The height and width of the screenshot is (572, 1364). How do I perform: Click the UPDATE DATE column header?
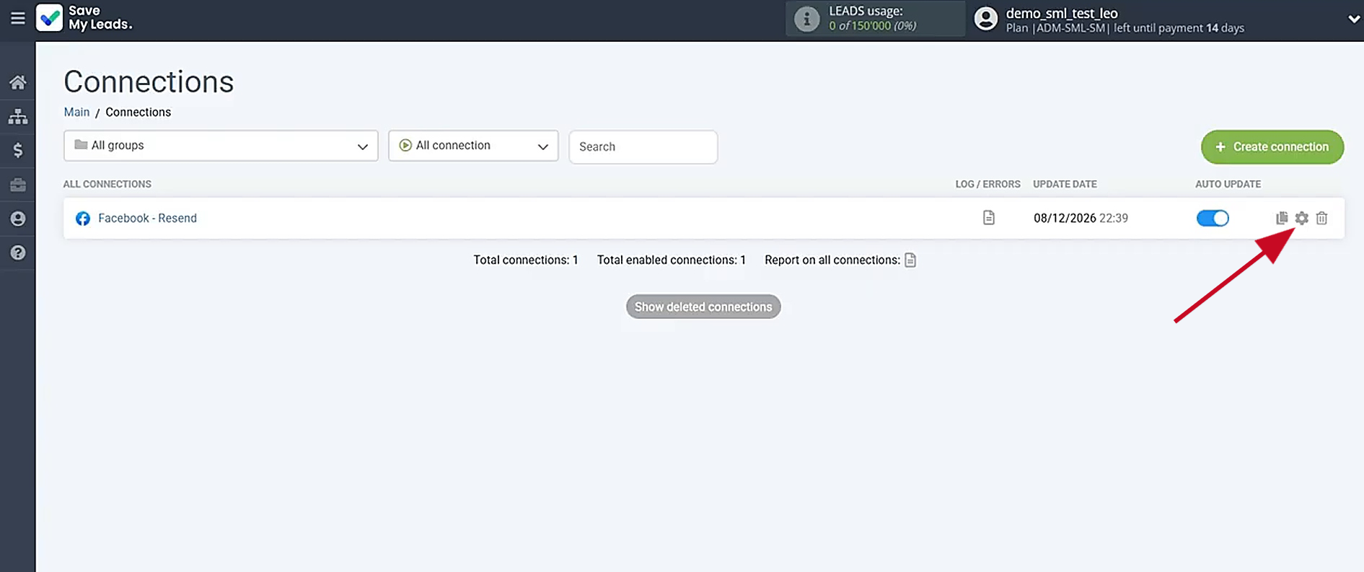click(1065, 184)
